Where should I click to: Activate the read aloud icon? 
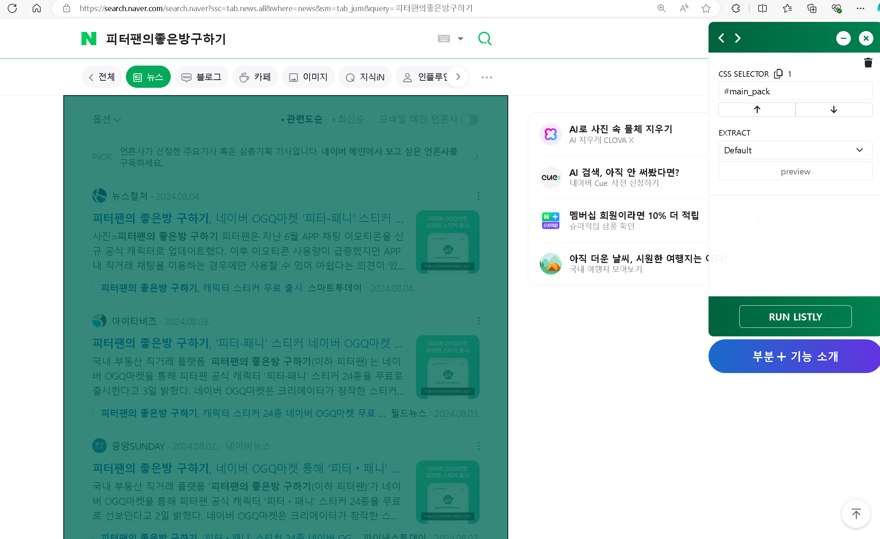pyautogui.click(x=684, y=8)
